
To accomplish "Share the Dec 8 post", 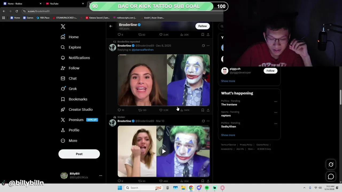I will coord(208,110).
